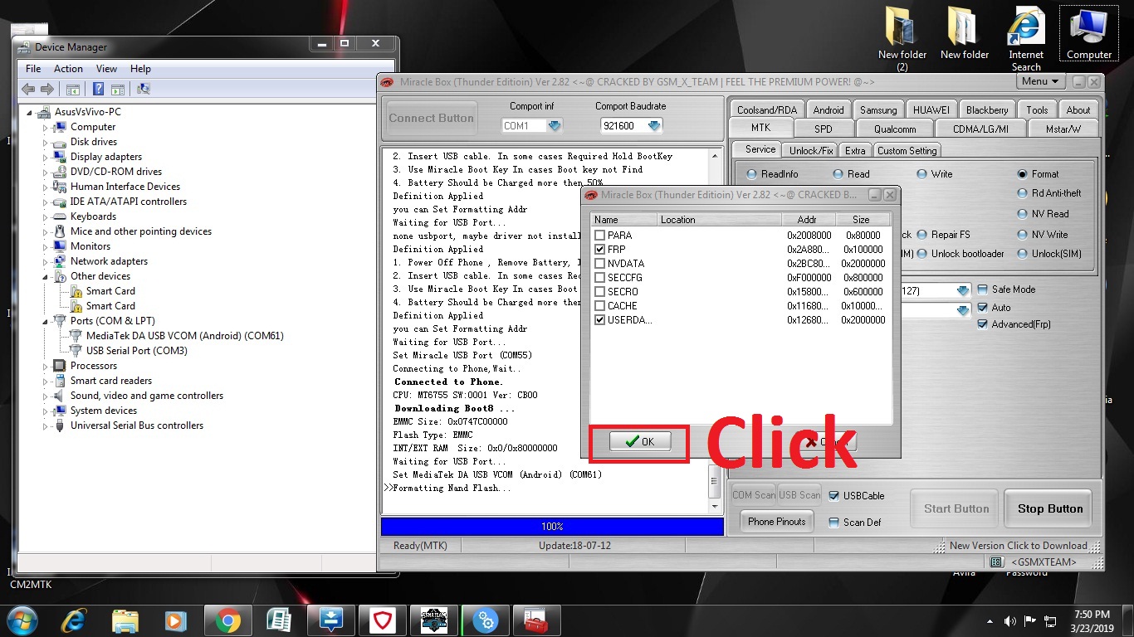Image resolution: width=1134 pixels, height=637 pixels.
Task: Open dropdown beside Safe Mode checkbox
Action: [x=963, y=291]
